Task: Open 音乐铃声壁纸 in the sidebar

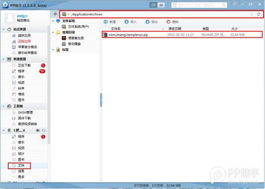Action: [x=27, y=53]
